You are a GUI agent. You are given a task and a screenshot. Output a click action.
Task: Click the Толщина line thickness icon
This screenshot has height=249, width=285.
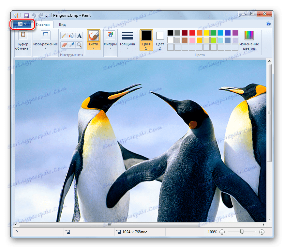click(x=127, y=35)
